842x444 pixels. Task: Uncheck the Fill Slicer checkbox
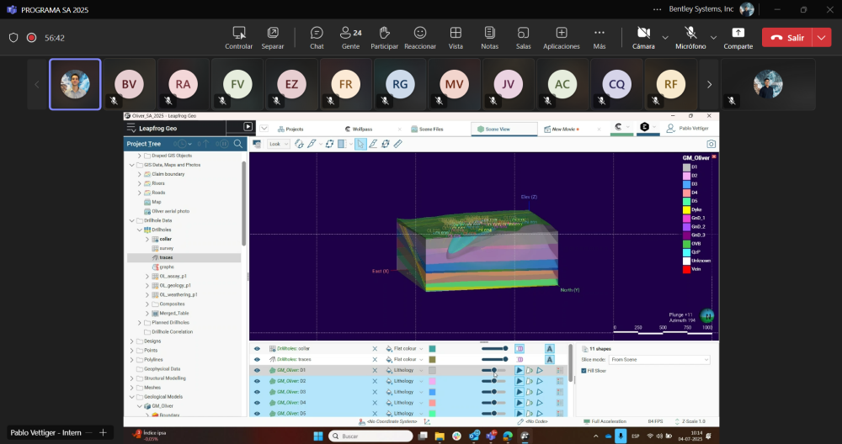(584, 370)
